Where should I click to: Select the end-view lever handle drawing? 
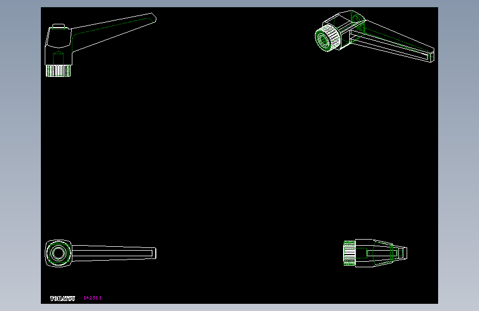click(x=375, y=253)
